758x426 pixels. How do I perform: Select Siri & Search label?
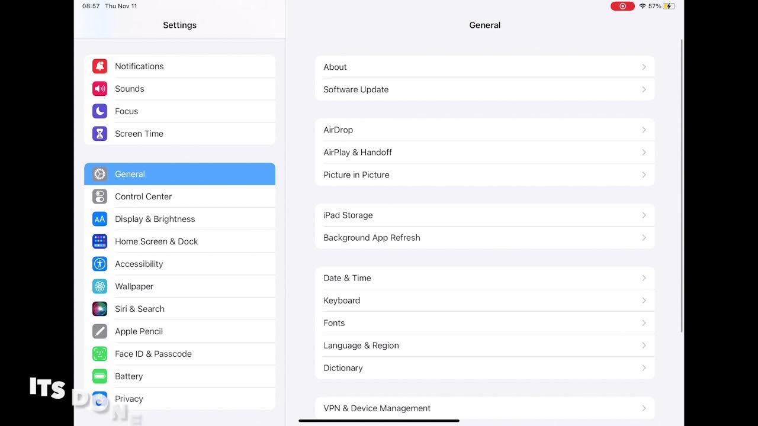click(140, 309)
